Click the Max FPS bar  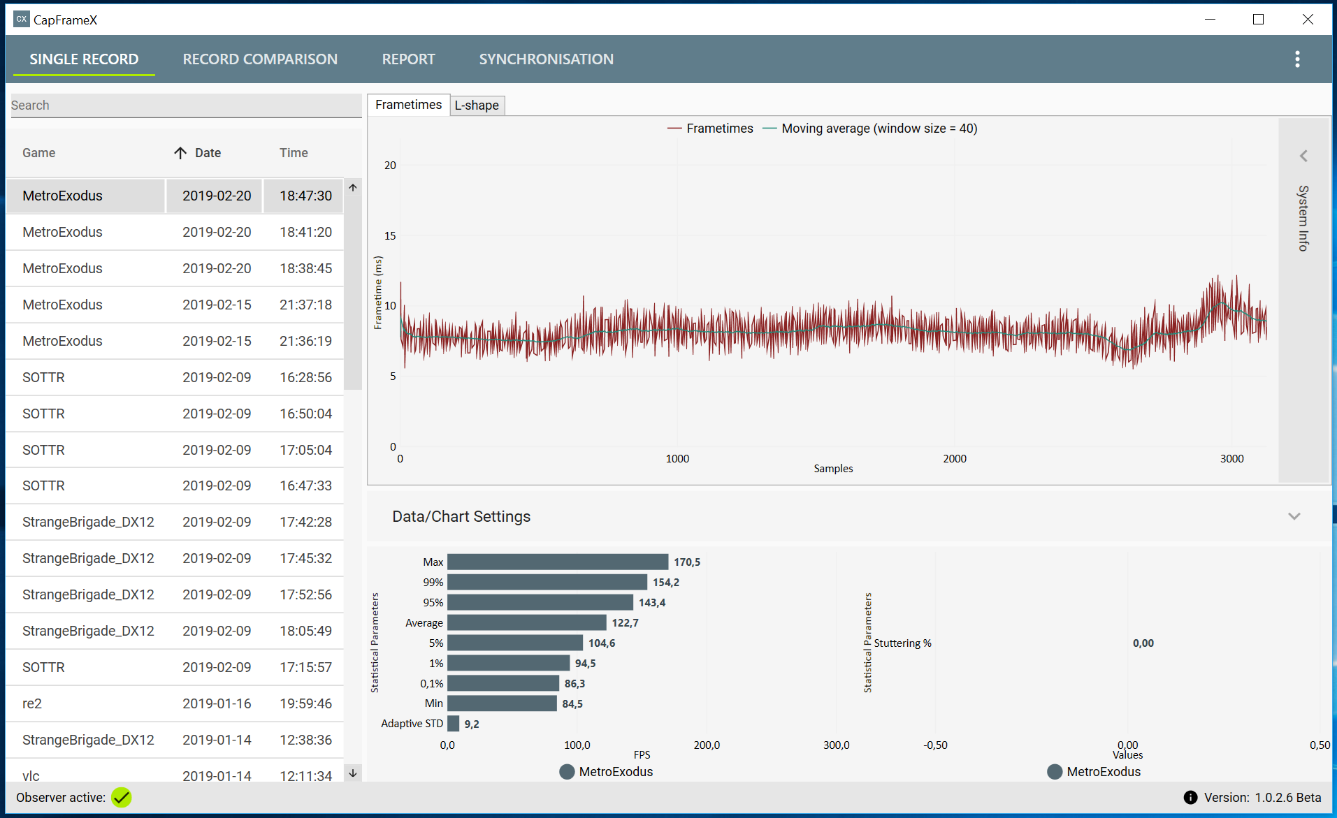[x=558, y=562]
